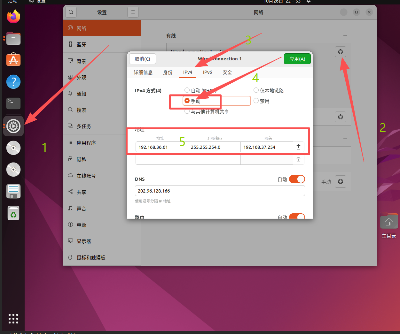The width and height of the screenshot is (400, 334).
Task: Open 鼠标和触摸板 settings panel
Action: [102, 257]
